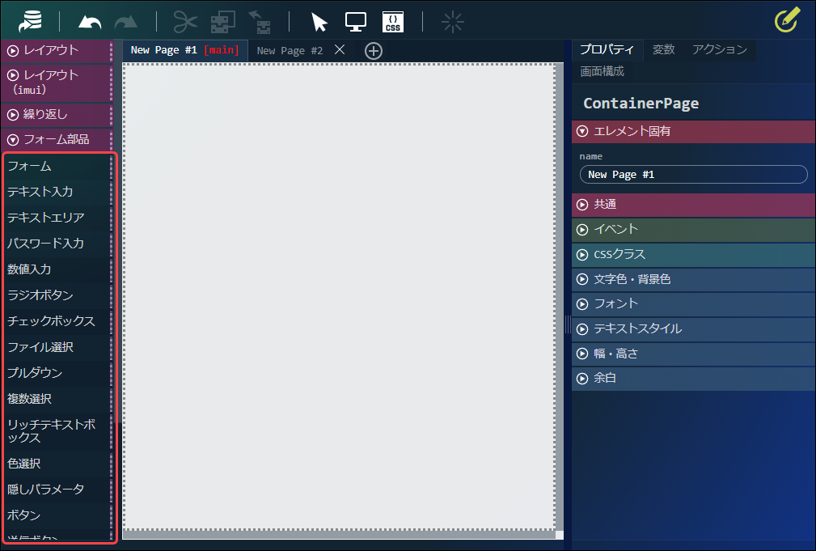Select the テキスト入力 component
This screenshot has height=551, width=816.
[x=57, y=193]
